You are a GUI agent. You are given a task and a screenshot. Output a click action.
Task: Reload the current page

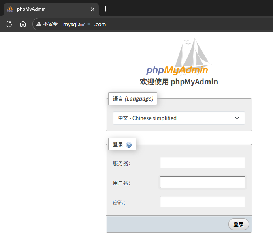click(9, 24)
